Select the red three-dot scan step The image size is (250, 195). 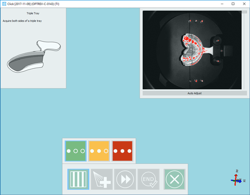click(x=122, y=151)
